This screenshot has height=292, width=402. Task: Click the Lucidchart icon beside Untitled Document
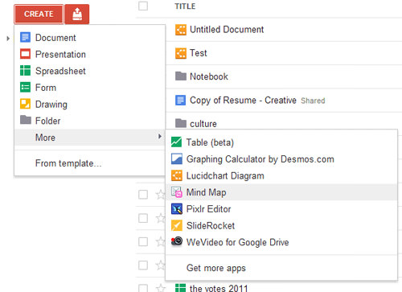click(x=181, y=30)
